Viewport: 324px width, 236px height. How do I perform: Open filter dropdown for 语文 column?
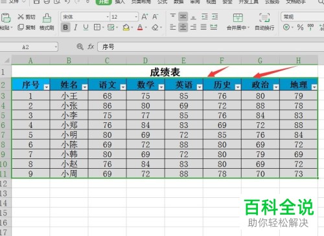[x=123, y=87]
